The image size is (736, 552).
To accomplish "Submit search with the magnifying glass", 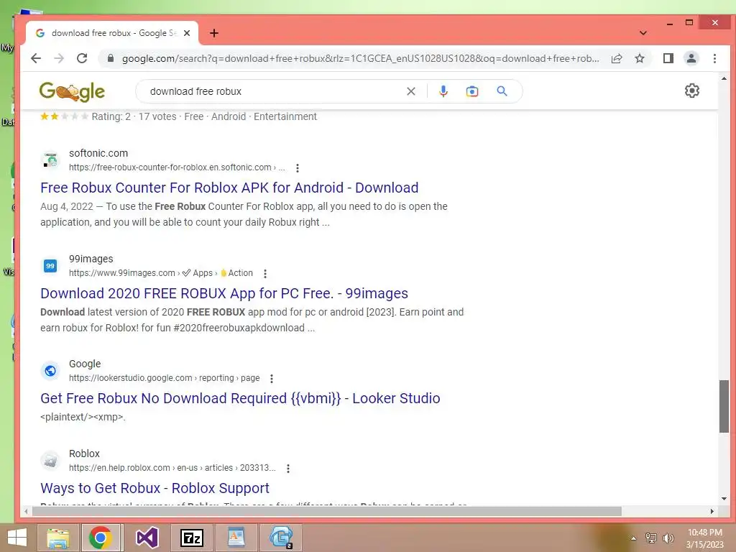I will coord(502,91).
